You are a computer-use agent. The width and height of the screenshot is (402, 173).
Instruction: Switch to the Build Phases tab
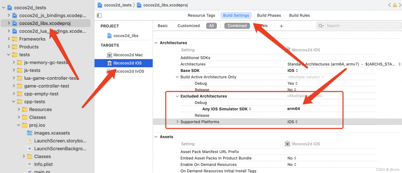269,15
